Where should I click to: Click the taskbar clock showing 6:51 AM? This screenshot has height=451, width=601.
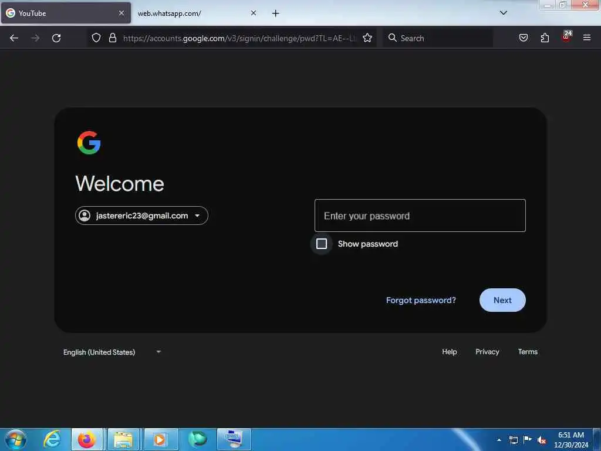(571, 440)
